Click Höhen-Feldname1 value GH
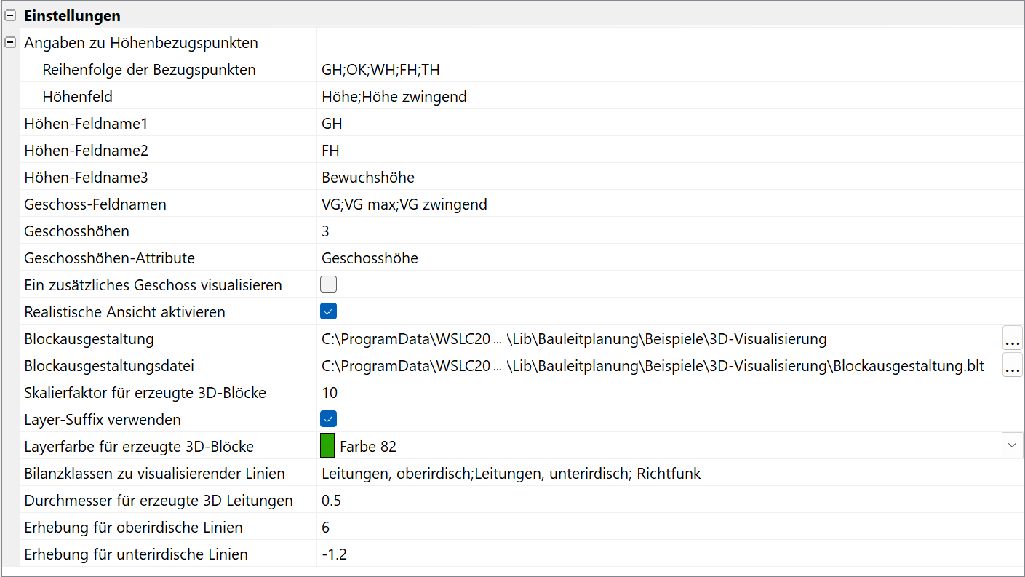The width and height of the screenshot is (1025, 577). [x=332, y=124]
